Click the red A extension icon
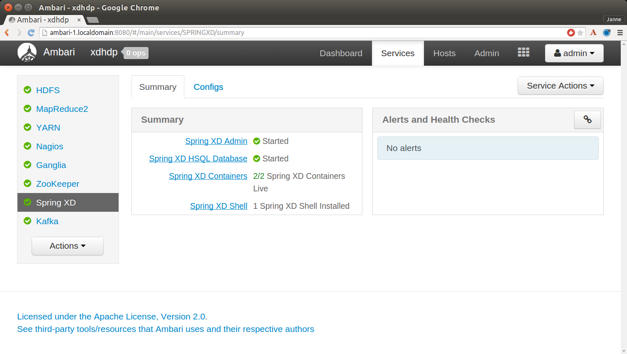The width and height of the screenshot is (627, 354). point(593,32)
